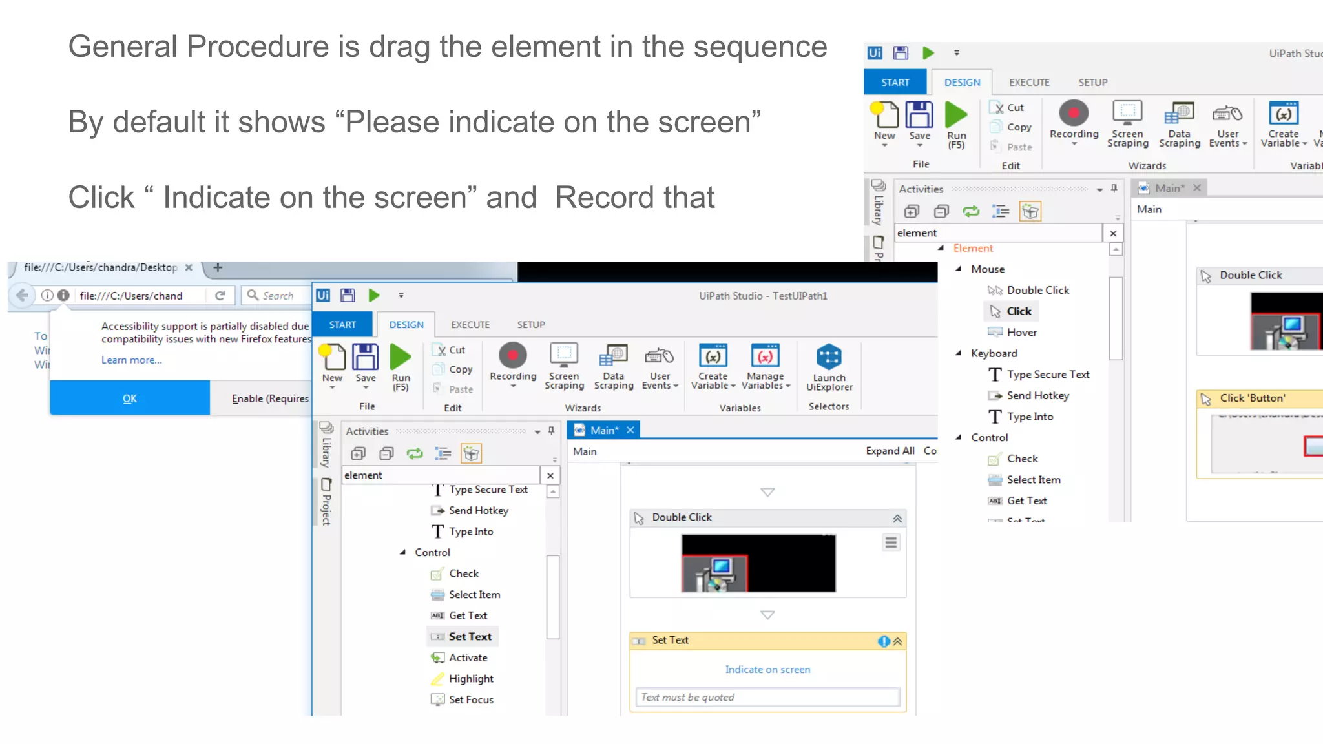This screenshot has height=744, width=1323.
Task: Click Run (F5) in TestUIPath1 window ribbon
Action: [401, 367]
